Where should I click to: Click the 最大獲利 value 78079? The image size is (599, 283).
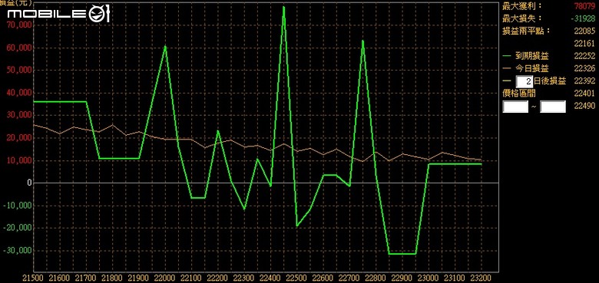point(584,5)
